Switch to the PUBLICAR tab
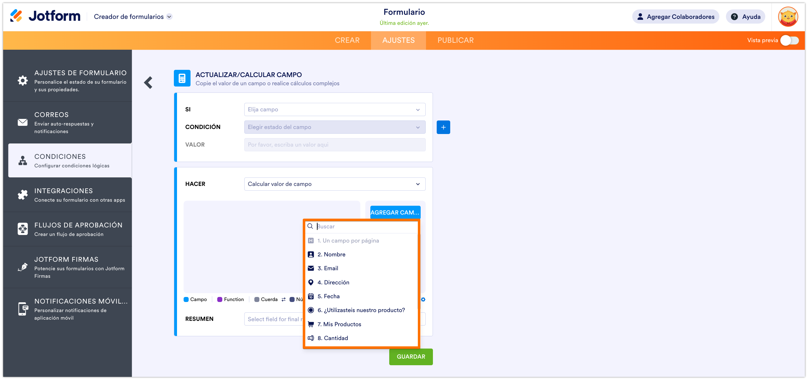The image size is (808, 380). [455, 40]
